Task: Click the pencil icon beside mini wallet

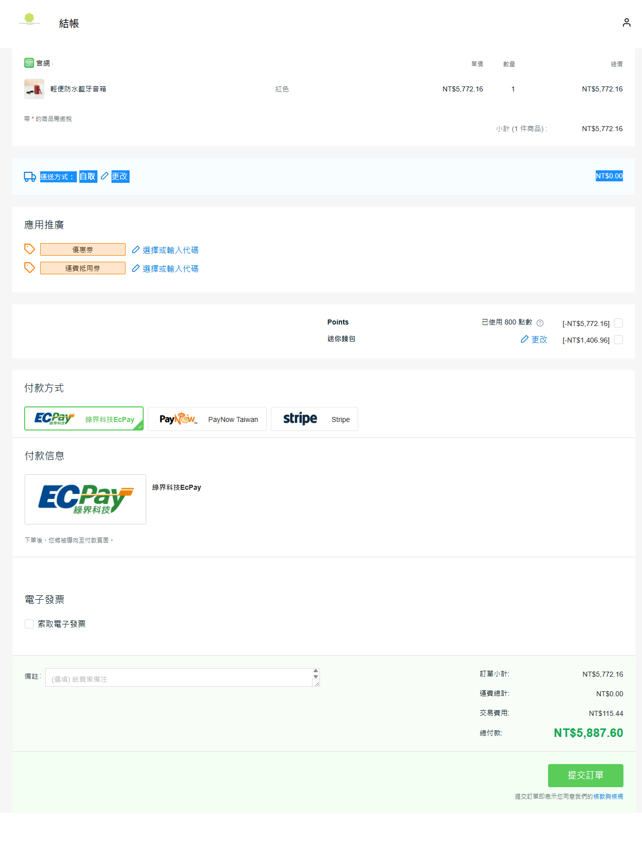Action: (524, 340)
